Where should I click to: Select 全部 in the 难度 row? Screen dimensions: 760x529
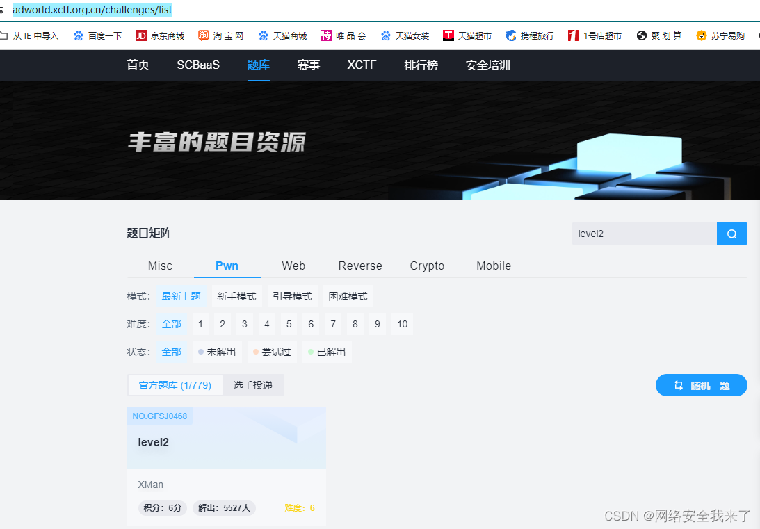[x=172, y=324]
